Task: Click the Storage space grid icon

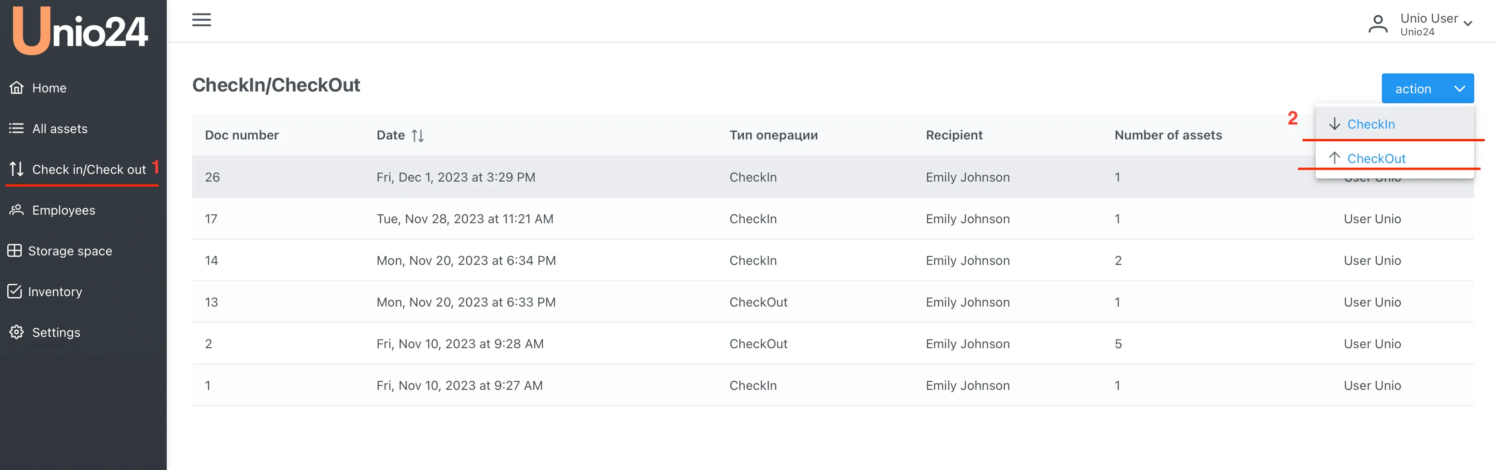Action: click(14, 251)
